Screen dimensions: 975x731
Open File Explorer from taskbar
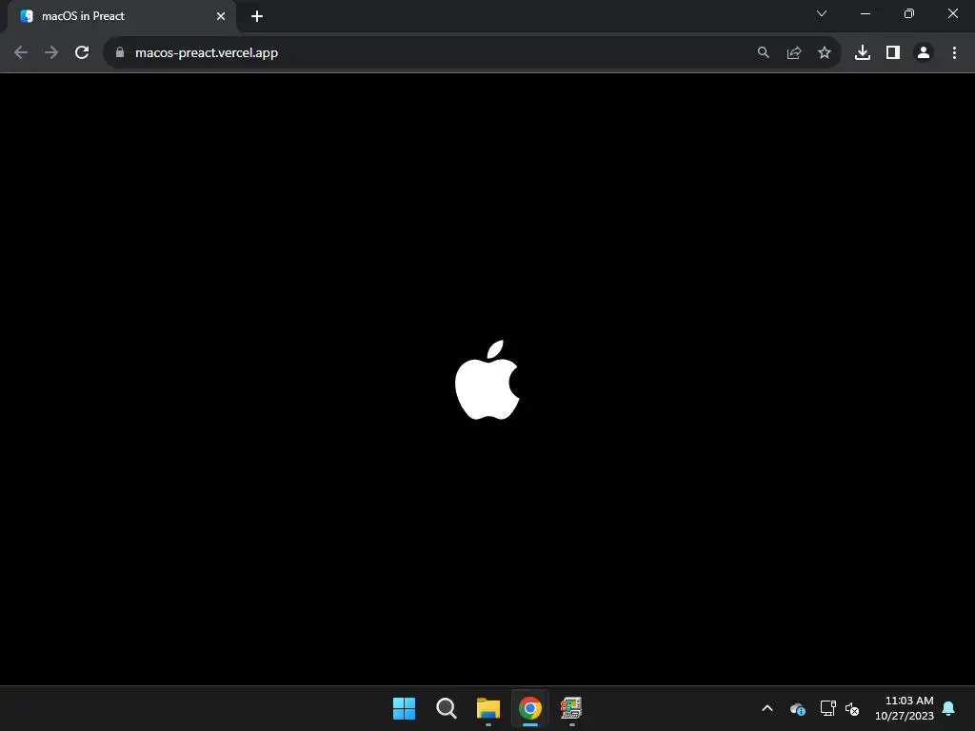click(488, 708)
